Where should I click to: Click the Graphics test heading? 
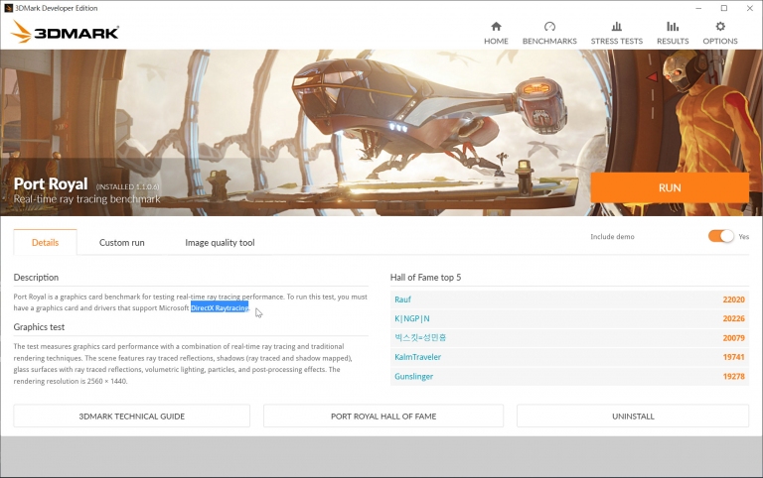point(39,327)
